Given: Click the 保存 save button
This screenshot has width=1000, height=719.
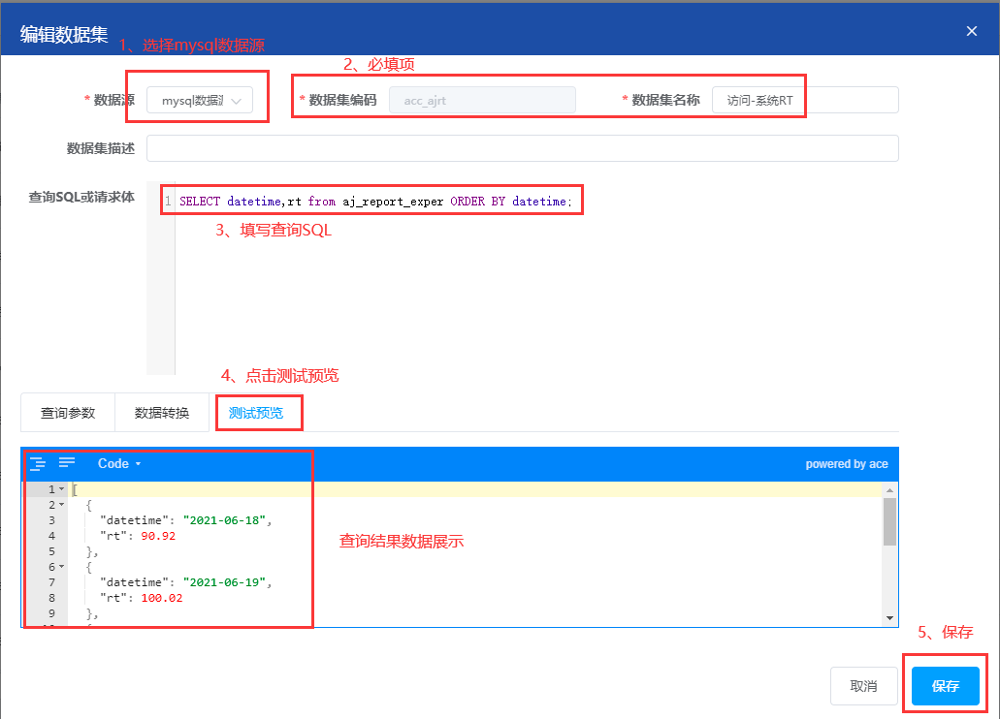Looking at the screenshot, I should [x=945, y=685].
